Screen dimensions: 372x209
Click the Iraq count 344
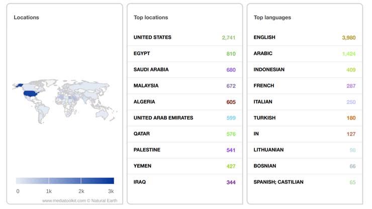[x=231, y=182]
